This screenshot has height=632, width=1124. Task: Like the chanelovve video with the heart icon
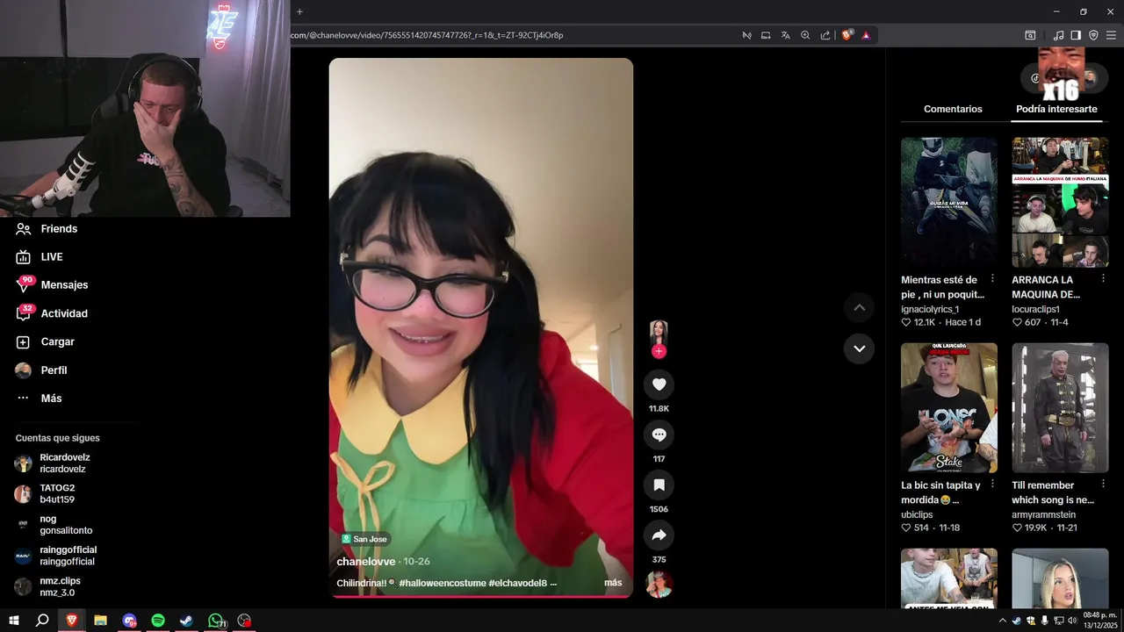[659, 384]
